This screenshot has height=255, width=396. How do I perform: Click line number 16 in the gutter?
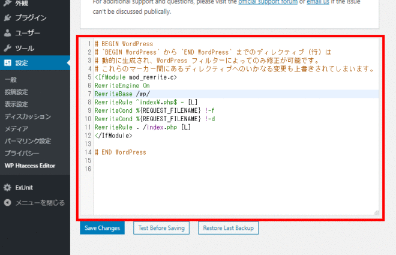point(88,169)
